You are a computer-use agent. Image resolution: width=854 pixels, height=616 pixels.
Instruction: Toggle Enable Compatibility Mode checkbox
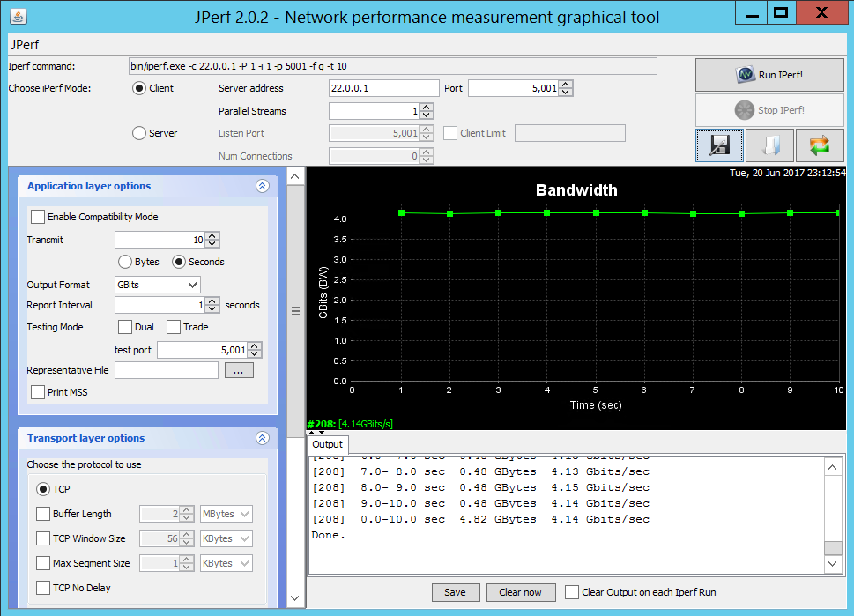tap(38, 217)
